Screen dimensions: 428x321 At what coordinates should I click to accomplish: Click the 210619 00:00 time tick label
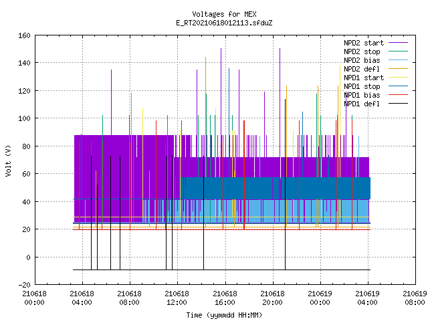click(320, 298)
